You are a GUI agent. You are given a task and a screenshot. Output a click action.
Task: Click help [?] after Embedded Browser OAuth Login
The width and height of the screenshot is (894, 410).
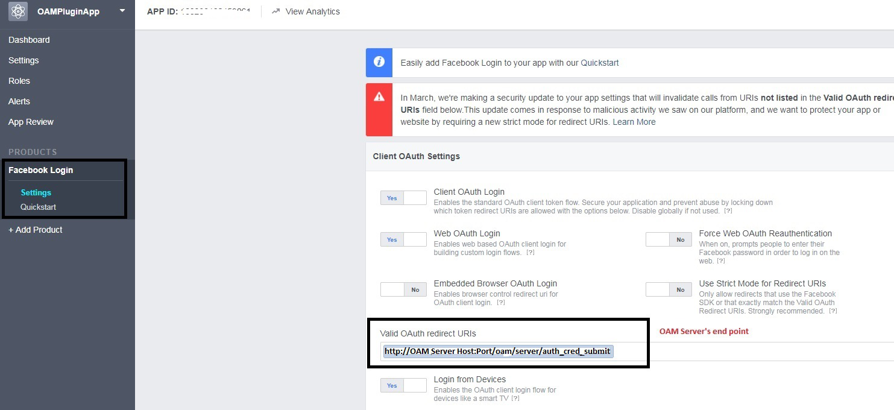[x=501, y=303]
